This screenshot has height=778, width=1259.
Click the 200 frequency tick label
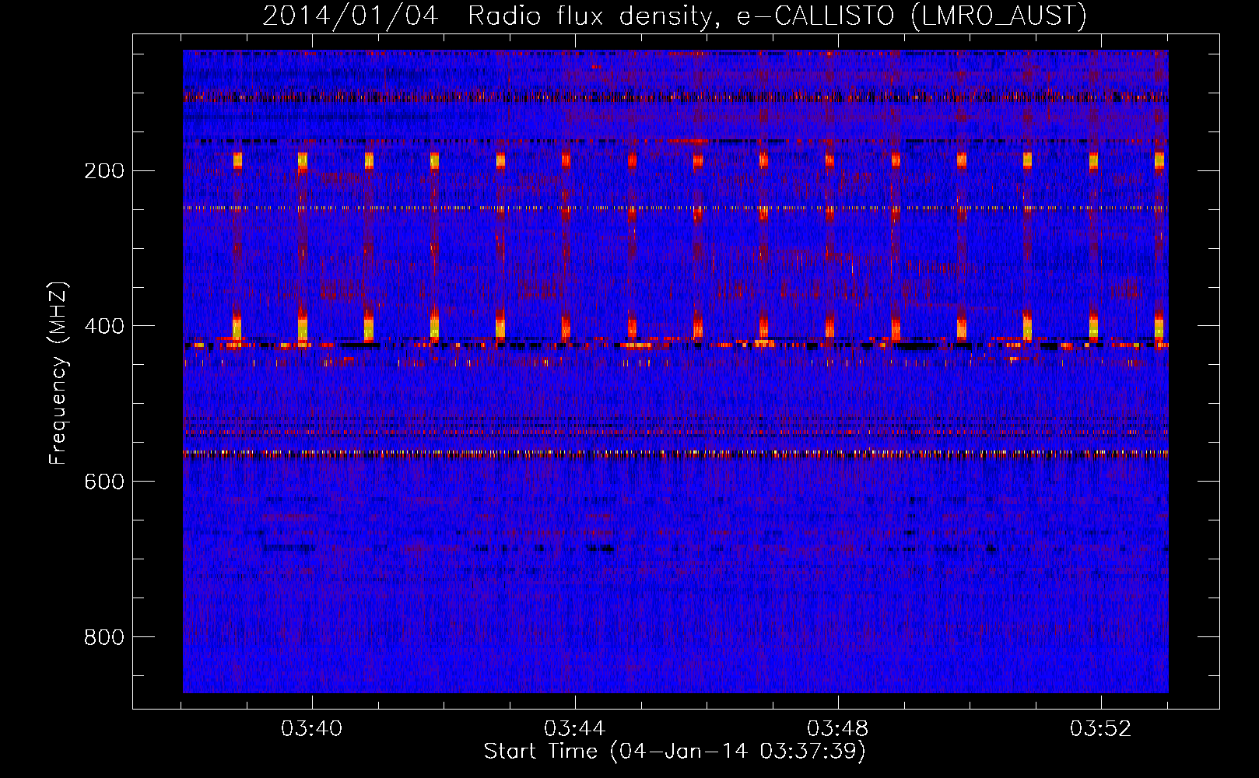pos(104,170)
